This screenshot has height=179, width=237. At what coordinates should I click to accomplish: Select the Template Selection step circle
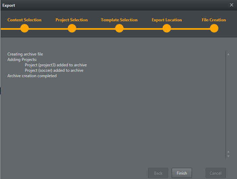point(119,28)
